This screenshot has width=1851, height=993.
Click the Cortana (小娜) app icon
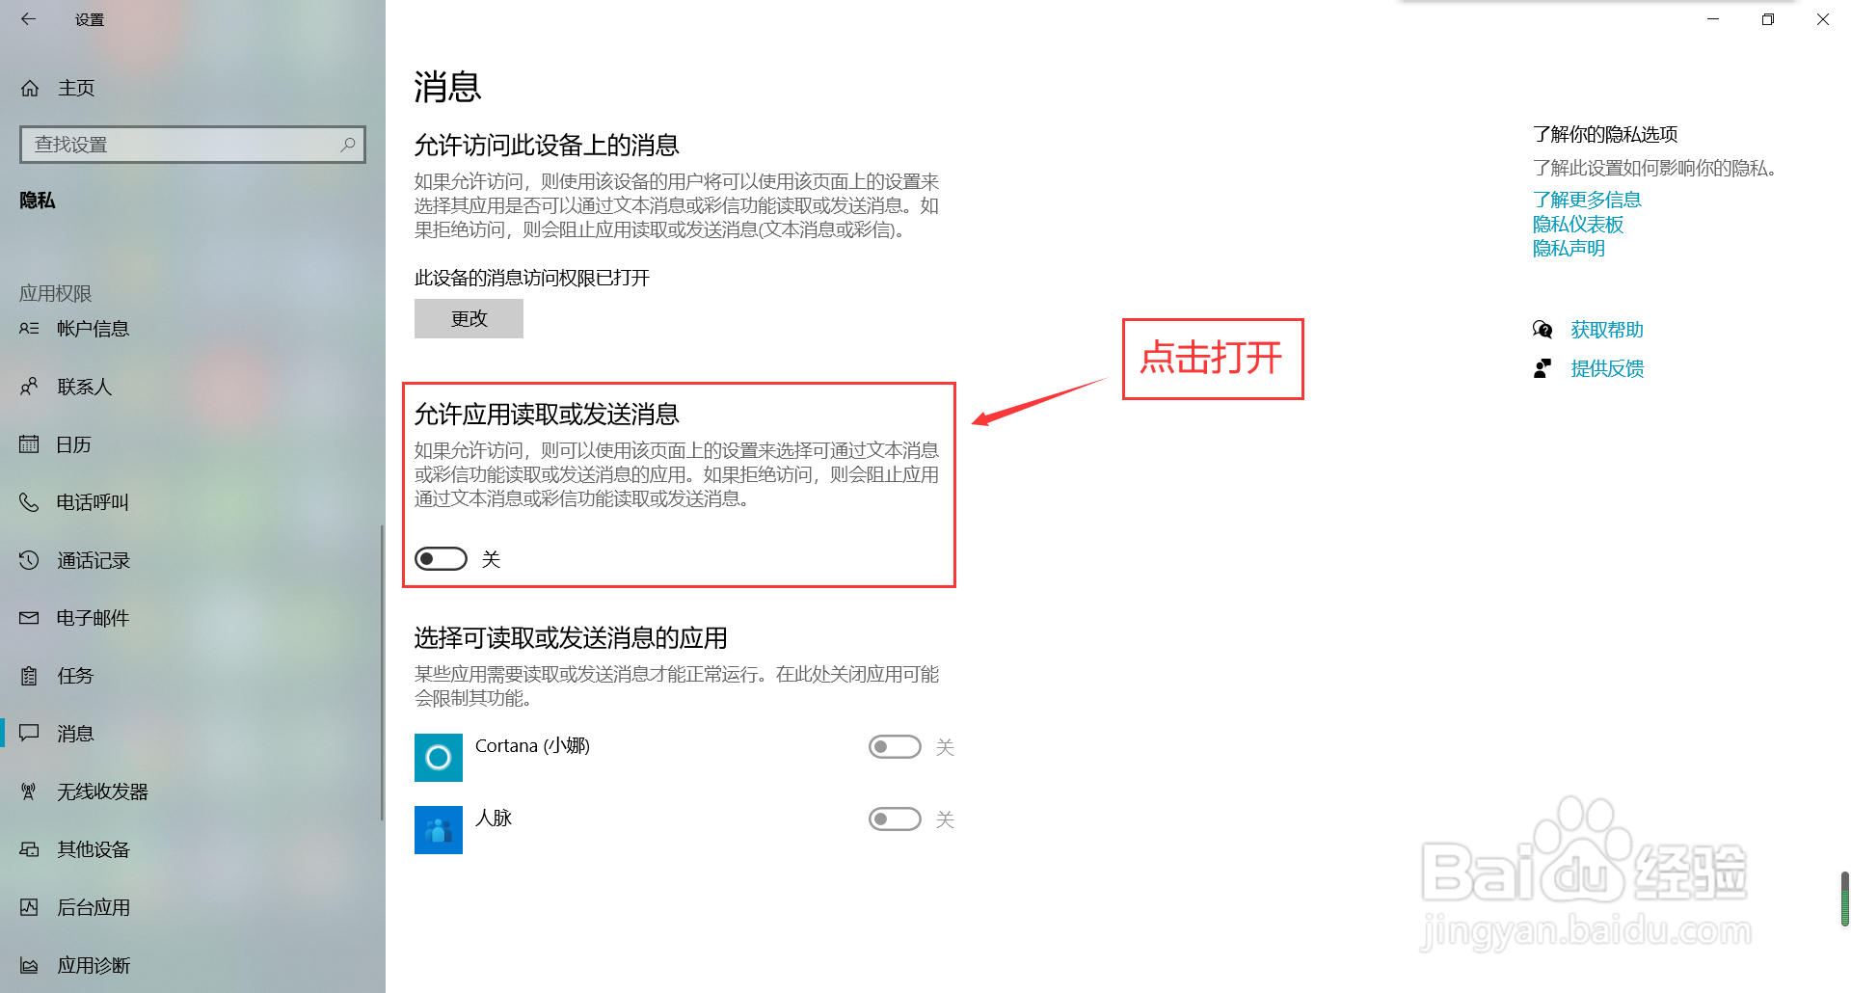tap(439, 758)
